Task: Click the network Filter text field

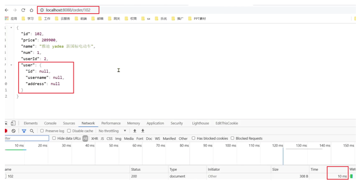Action: [x=27, y=138]
